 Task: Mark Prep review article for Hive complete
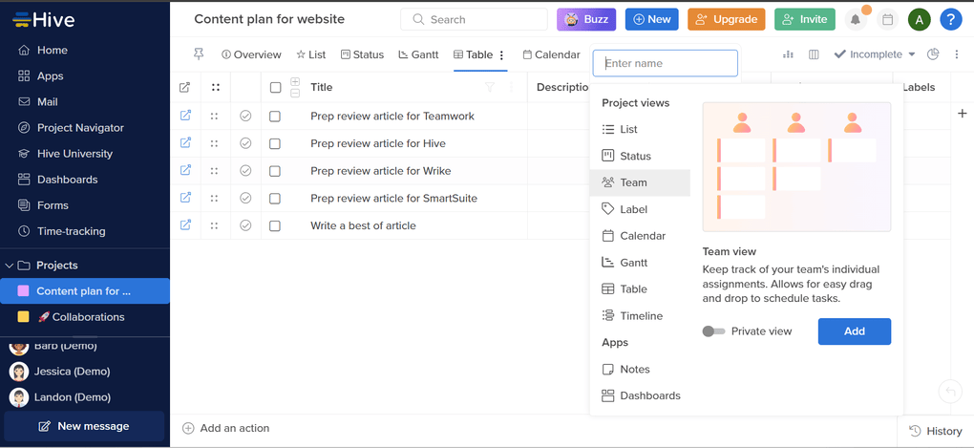(245, 143)
